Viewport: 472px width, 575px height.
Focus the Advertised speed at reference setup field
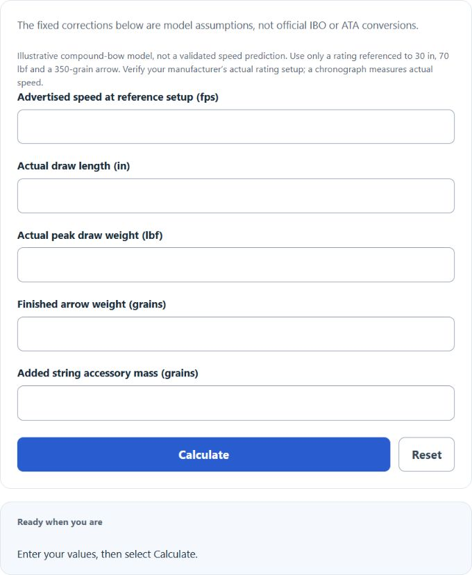(236, 126)
